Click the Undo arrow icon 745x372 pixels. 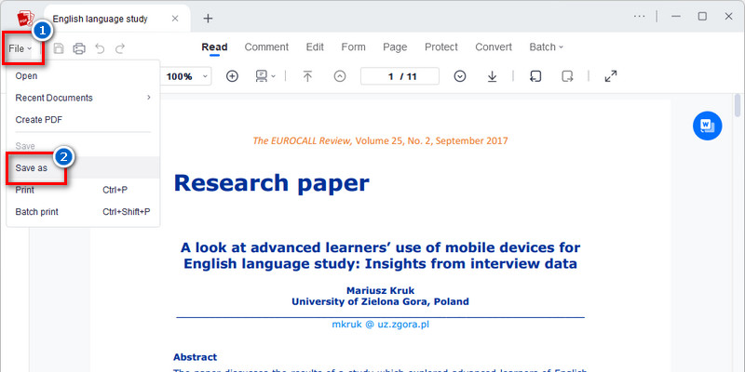click(100, 48)
